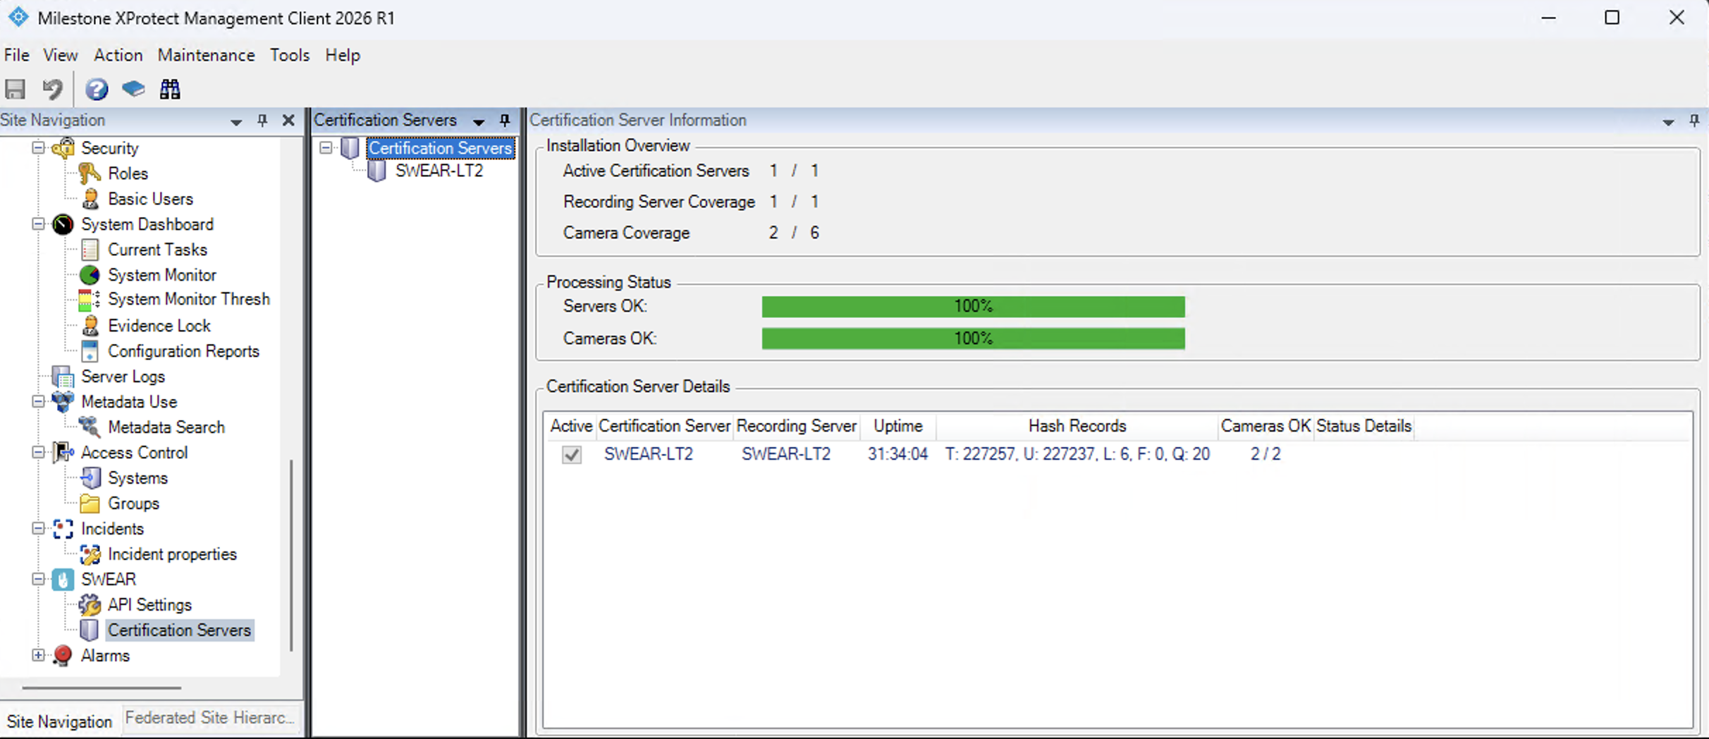Open the Certification Servers panel dropdown arrow
The height and width of the screenshot is (739, 1709).
coord(479,122)
